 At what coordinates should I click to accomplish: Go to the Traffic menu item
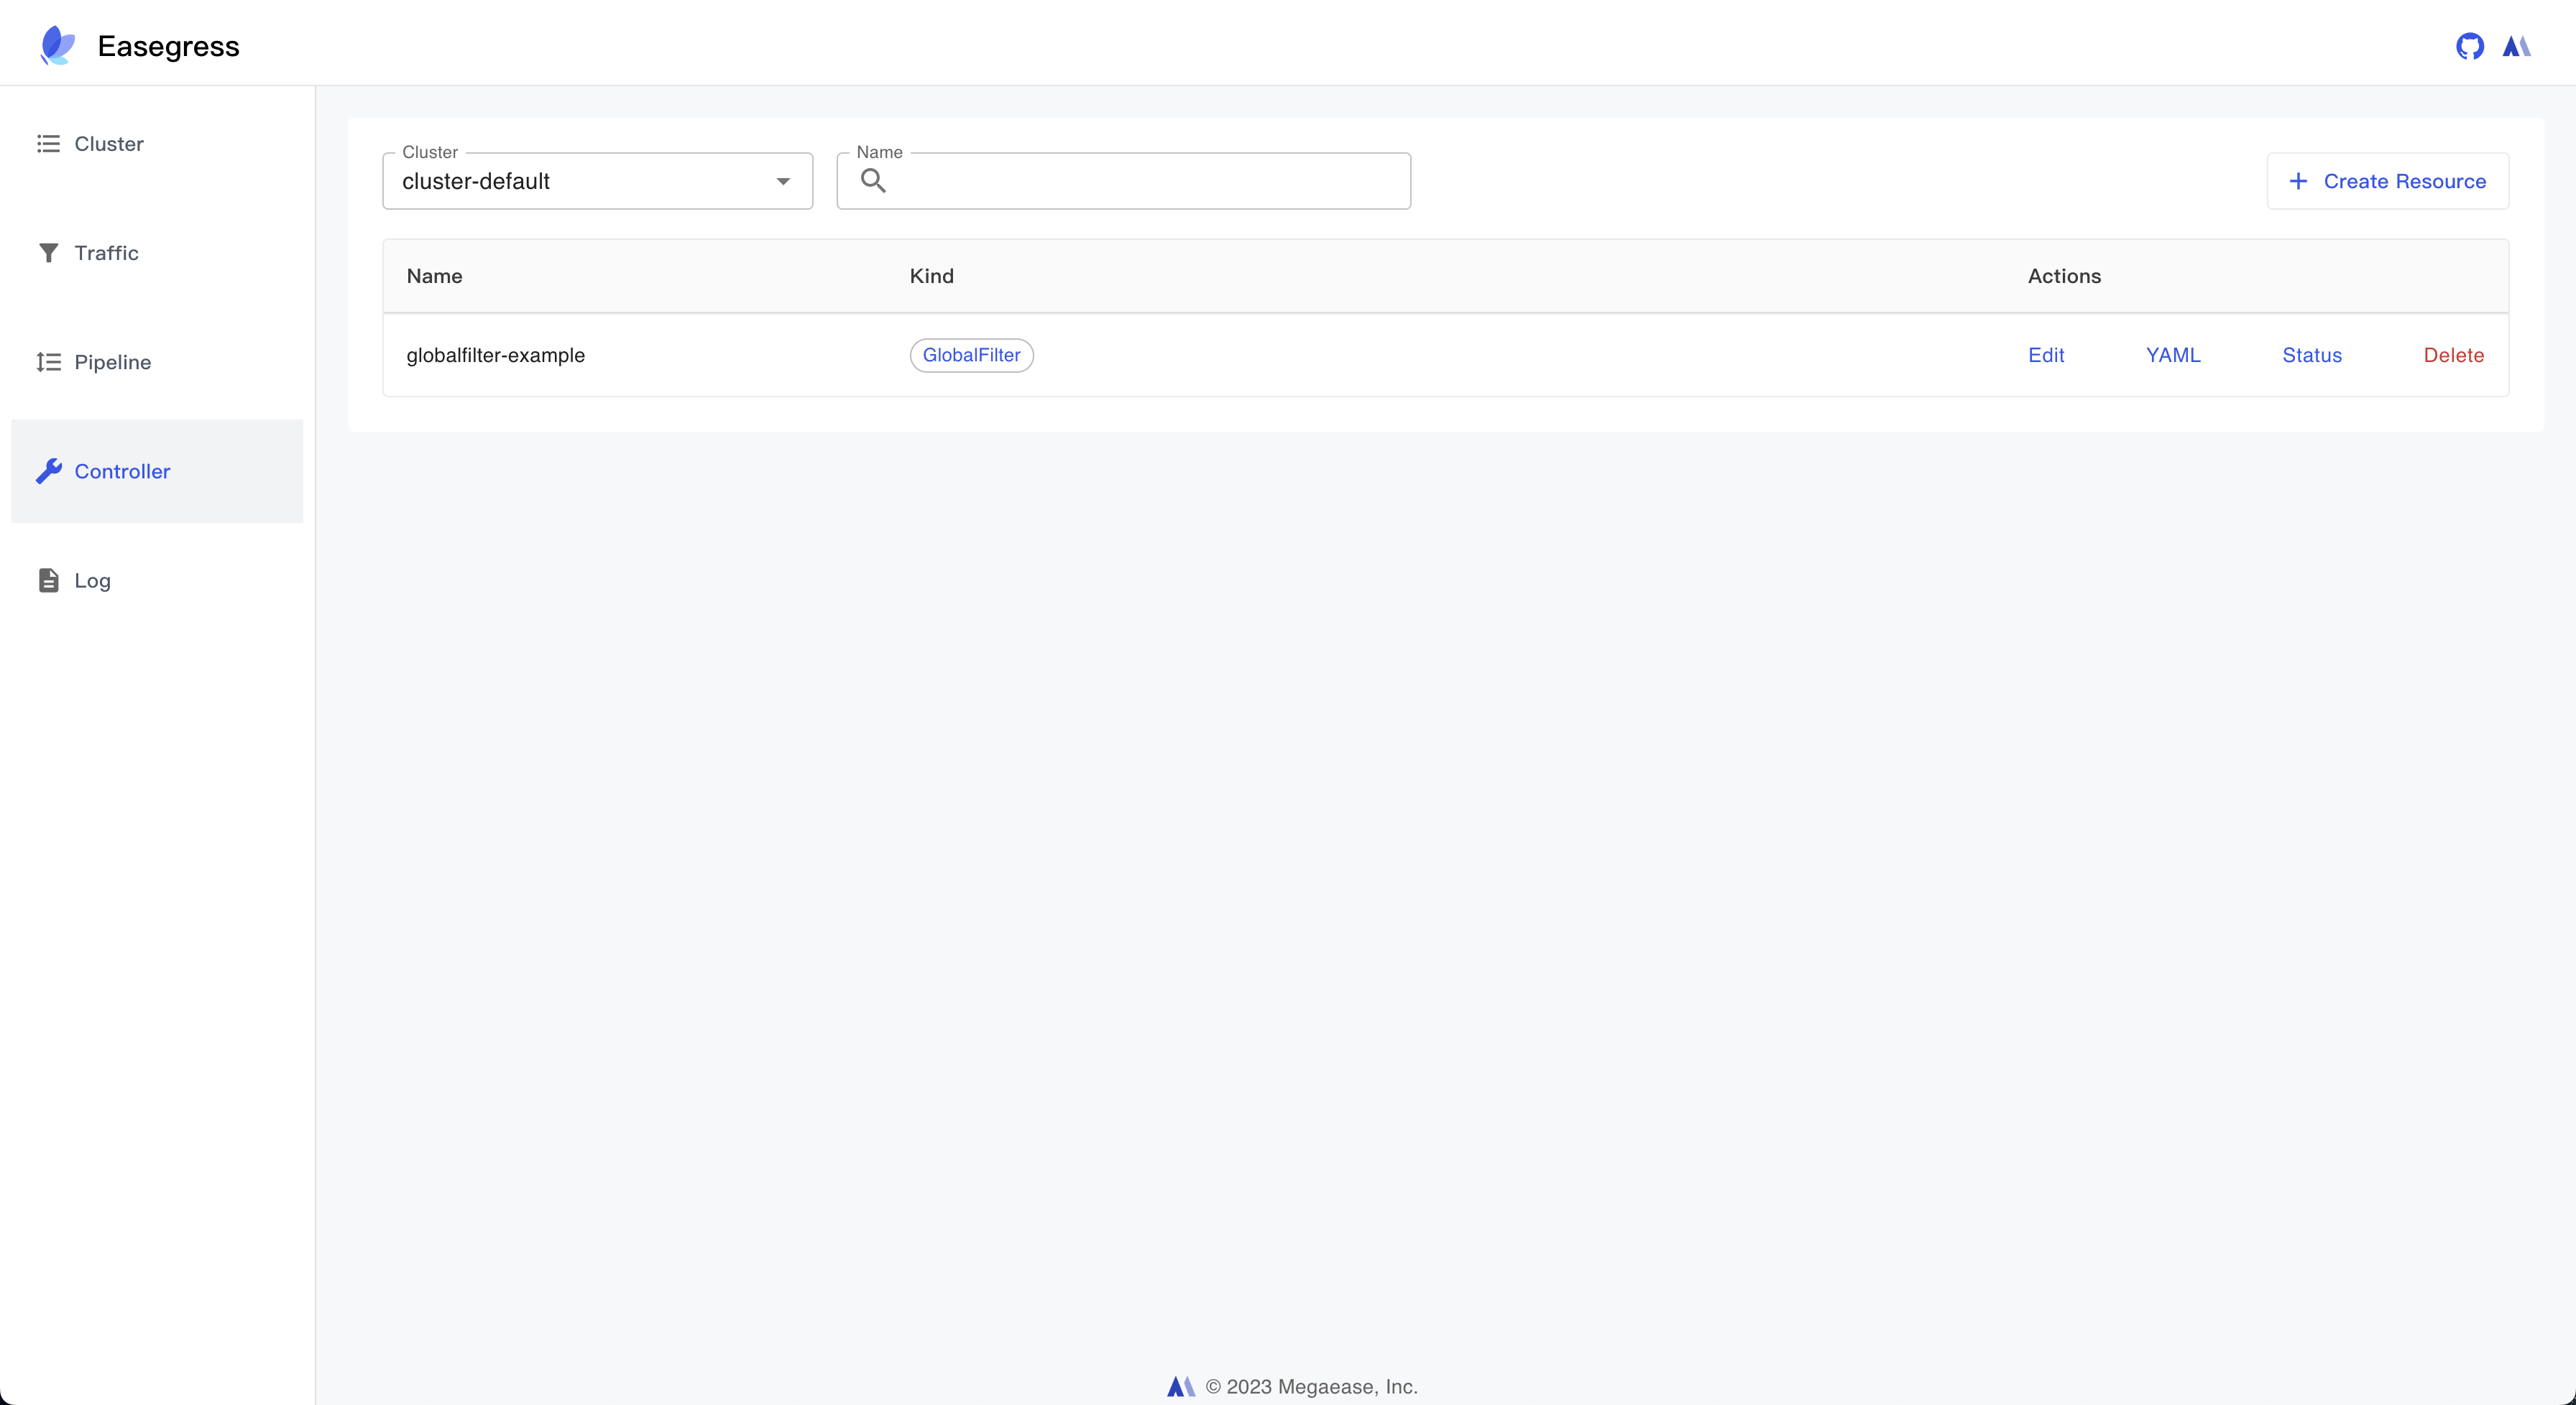(106, 253)
